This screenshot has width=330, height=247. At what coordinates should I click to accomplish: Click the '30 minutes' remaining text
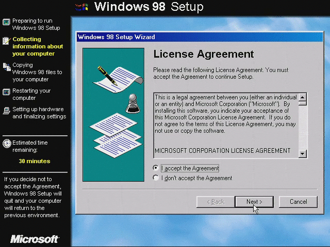click(x=35, y=161)
